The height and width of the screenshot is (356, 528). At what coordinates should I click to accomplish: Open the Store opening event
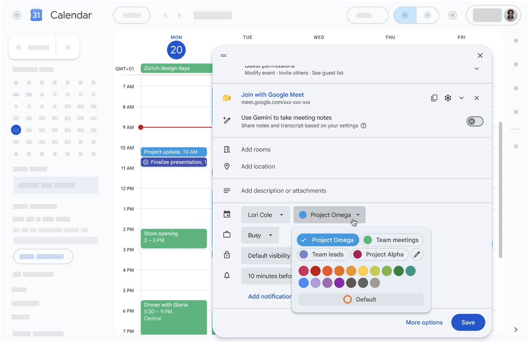click(x=174, y=239)
